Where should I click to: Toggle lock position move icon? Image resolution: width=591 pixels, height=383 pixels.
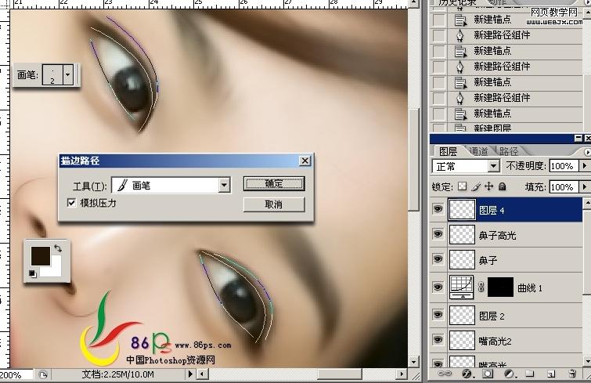[489, 186]
